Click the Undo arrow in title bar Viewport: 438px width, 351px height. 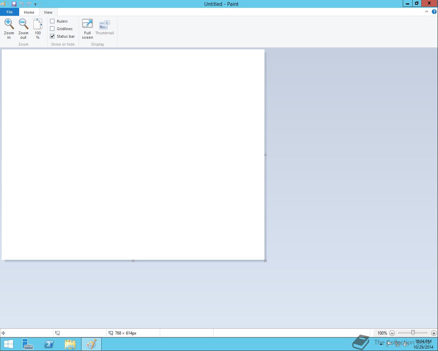click(22, 4)
